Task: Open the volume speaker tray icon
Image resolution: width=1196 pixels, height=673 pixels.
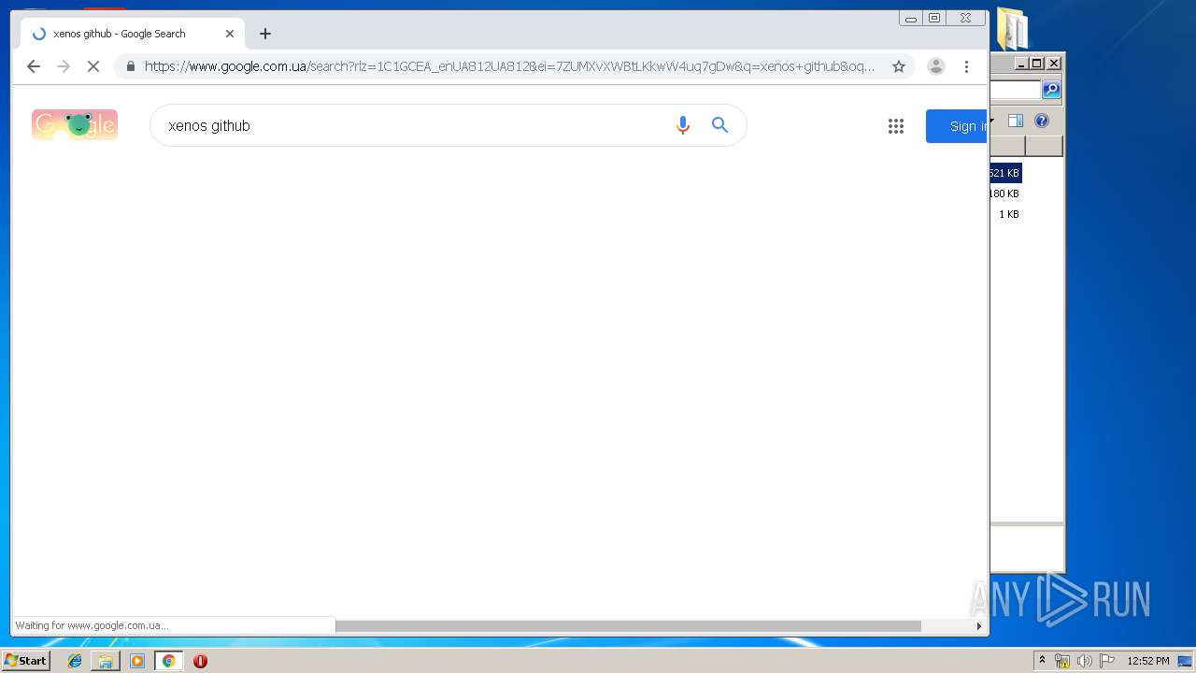Action: click(x=1084, y=661)
